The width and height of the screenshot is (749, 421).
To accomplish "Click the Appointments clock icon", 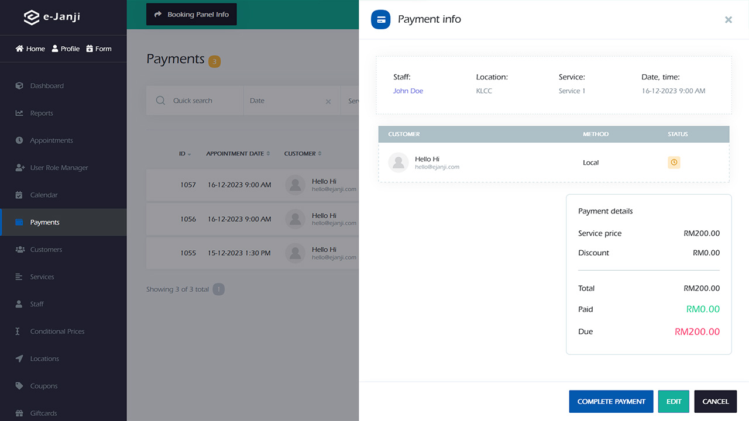I will coord(19,140).
